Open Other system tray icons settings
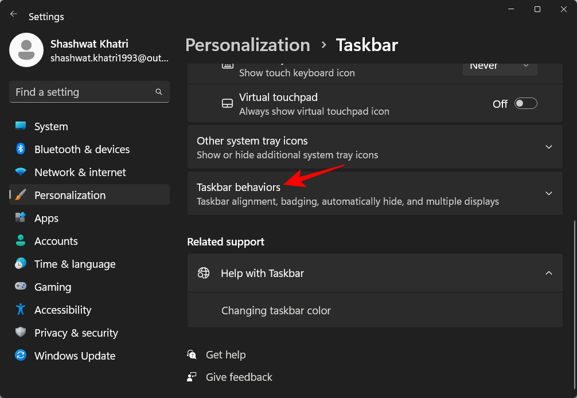The width and height of the screenshot is (577, 398). [x=375, y=147]
